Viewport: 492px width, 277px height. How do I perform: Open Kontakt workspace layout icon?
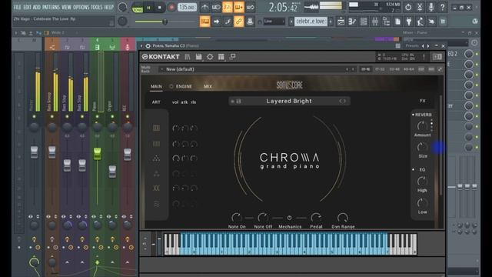point(221,57)
